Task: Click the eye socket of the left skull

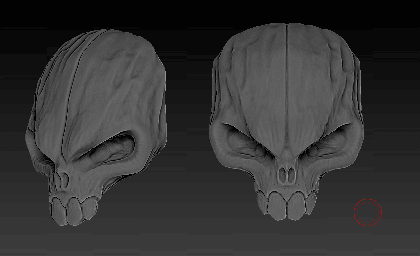Action: coord(107,150)
